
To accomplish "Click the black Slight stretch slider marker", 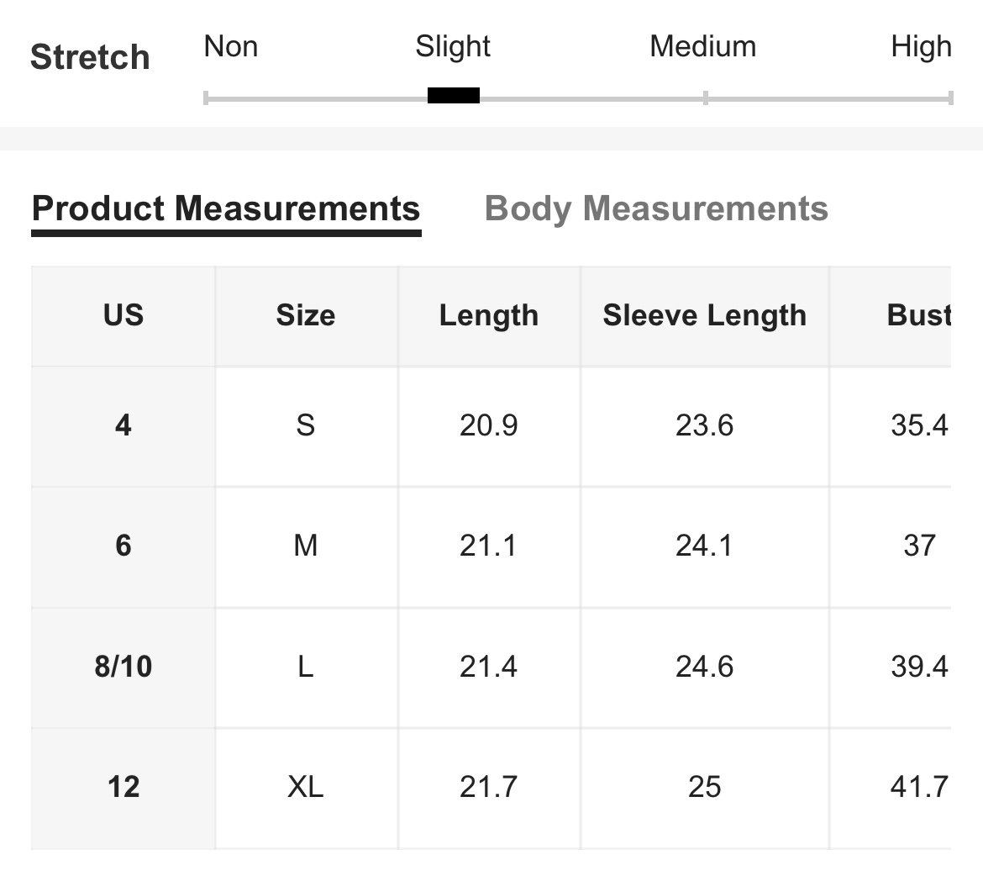I will coord(453,95).
